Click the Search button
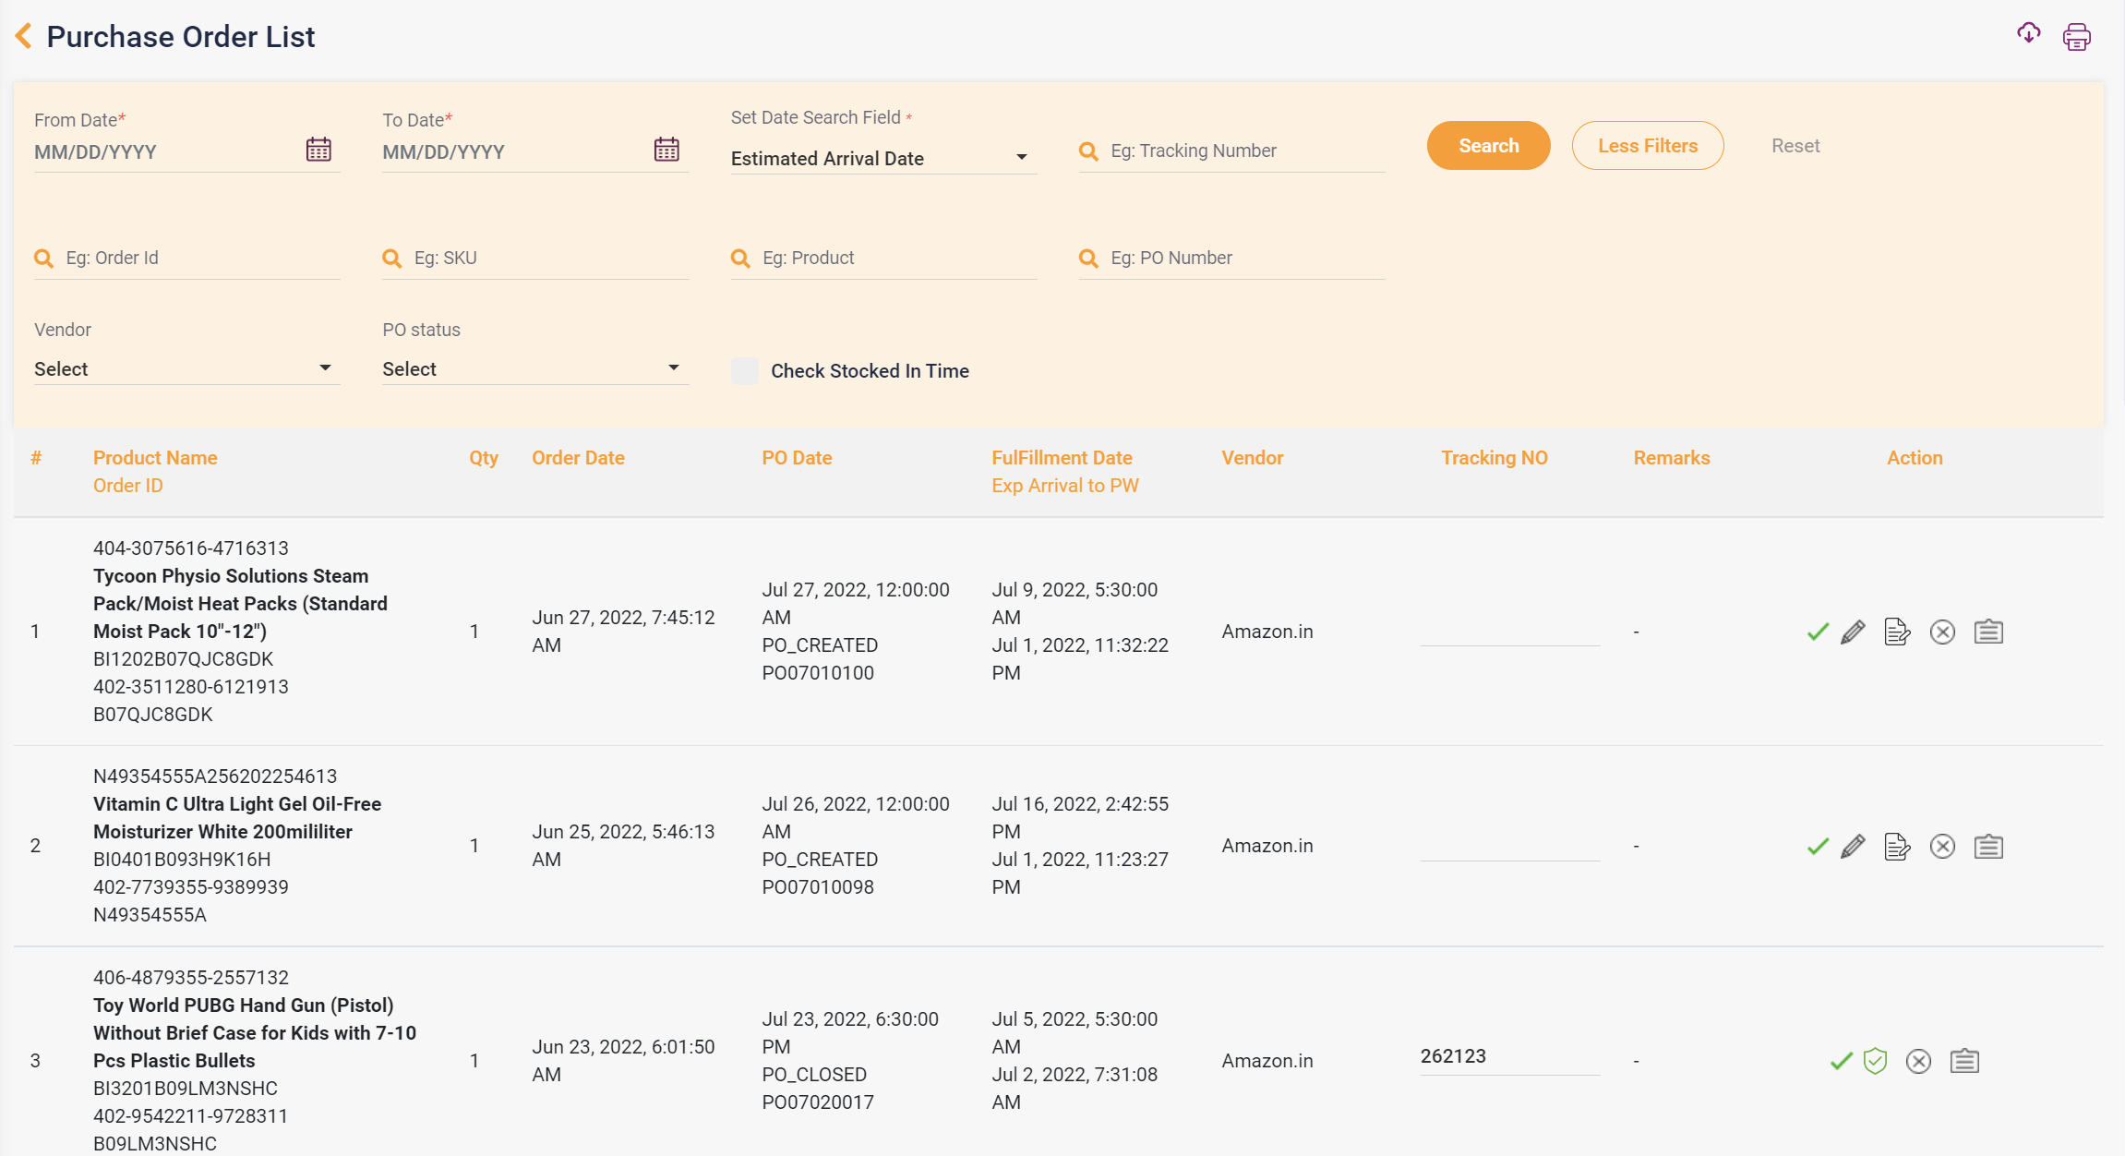The height and width of the screenshot is (1156, 2125). coord(1489,145)
